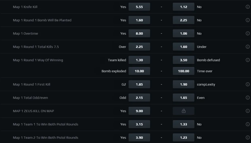Screen dimensions: 251x143
Task: Open info icon for Total Odd/even market
Action: 248,98
